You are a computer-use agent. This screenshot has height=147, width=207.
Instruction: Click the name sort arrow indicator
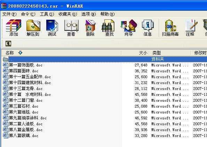coord(20,53)
